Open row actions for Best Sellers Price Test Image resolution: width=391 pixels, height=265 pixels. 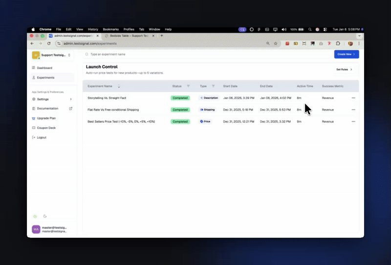pyautogui.click(x=353, y=122)
